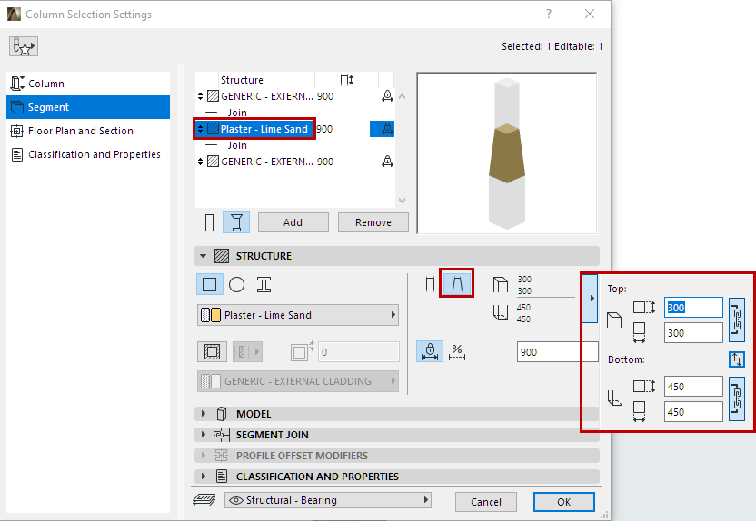Click the MODEL panel icon

coord(222,414)
